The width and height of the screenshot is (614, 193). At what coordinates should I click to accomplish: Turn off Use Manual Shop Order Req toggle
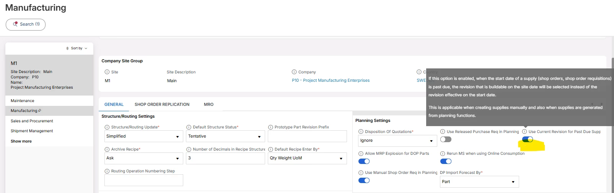point(364,180)
